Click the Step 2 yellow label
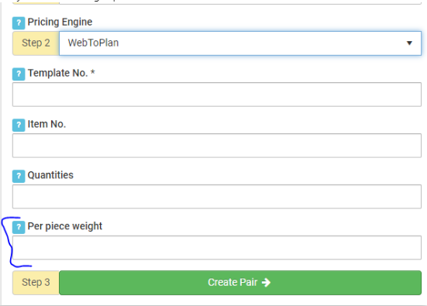Image resolution: width=427 pixels, height=306 pixels. tap(36, 43)
